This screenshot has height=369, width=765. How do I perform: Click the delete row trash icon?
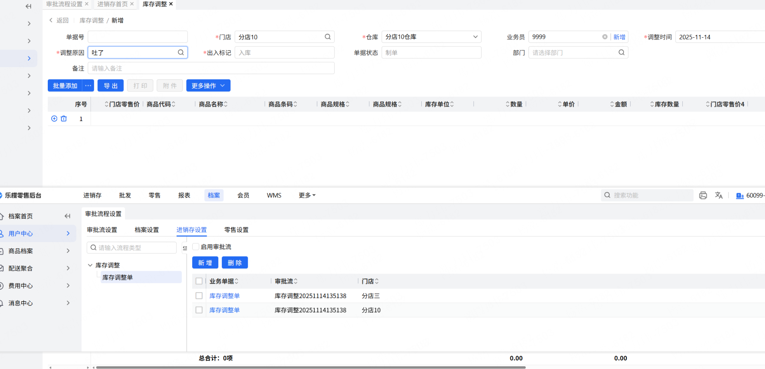(x=64, y=119)
